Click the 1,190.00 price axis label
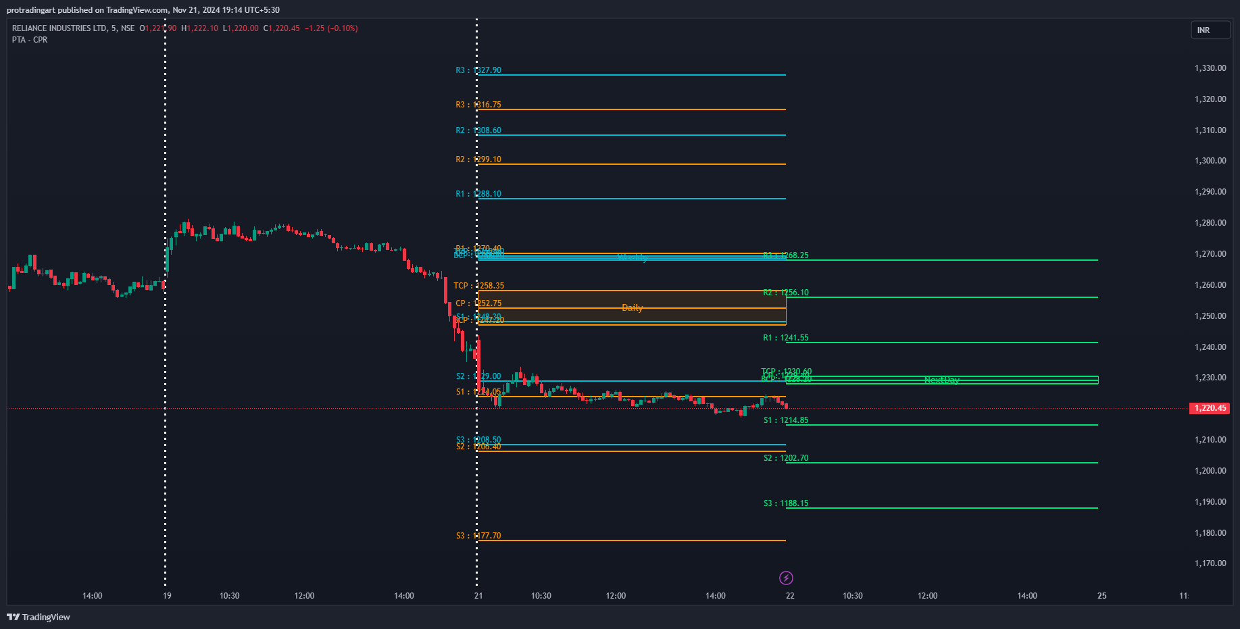 (x=1210, y=502)
